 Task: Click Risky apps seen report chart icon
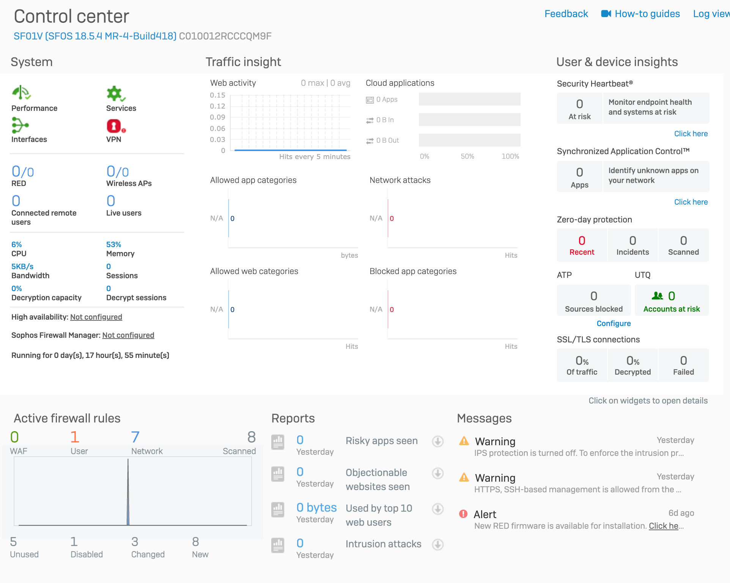click(278, 442)
